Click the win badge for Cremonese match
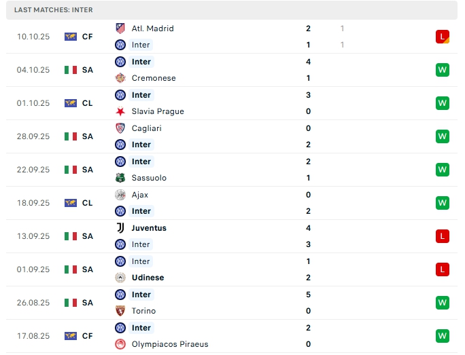 tap(443, 70)
